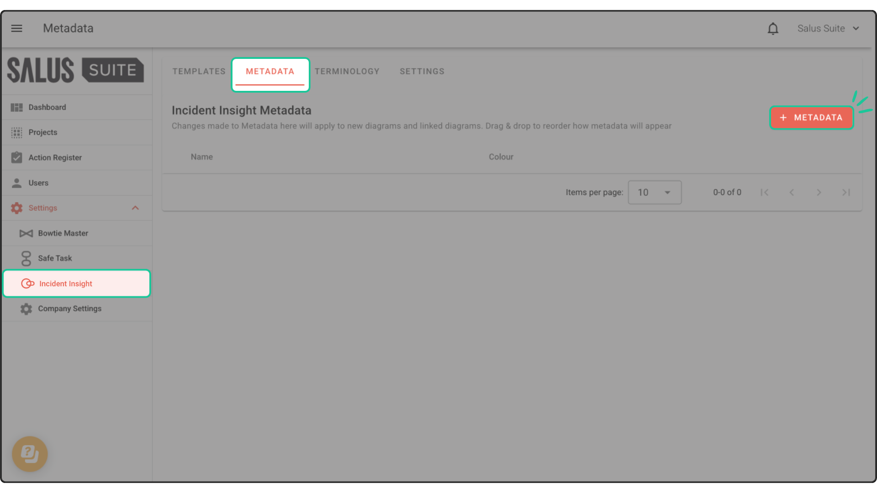Open Company Settings item
The image size is (877, 493).
coord(69,309)
